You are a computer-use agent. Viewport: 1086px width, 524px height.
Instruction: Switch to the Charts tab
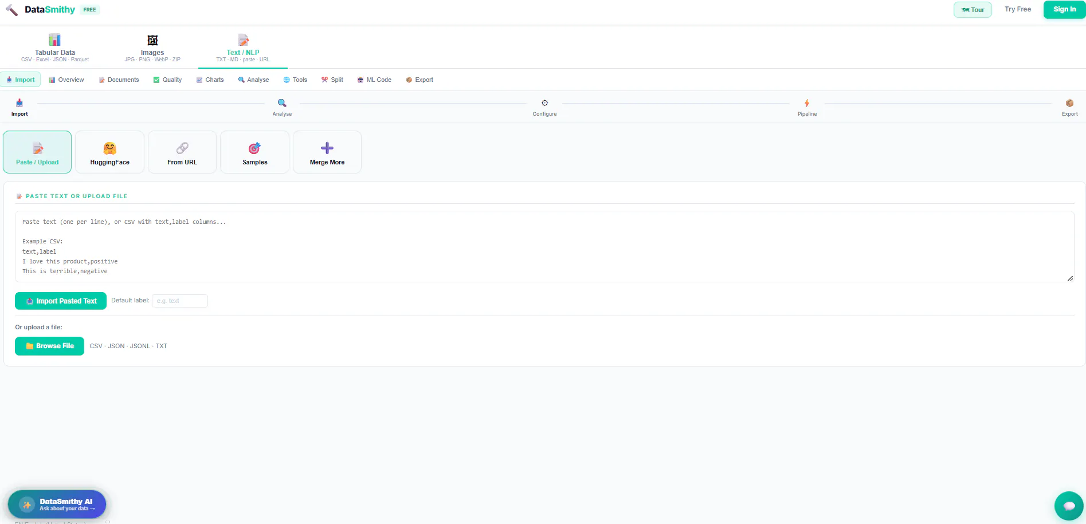(x=210, y=80)
